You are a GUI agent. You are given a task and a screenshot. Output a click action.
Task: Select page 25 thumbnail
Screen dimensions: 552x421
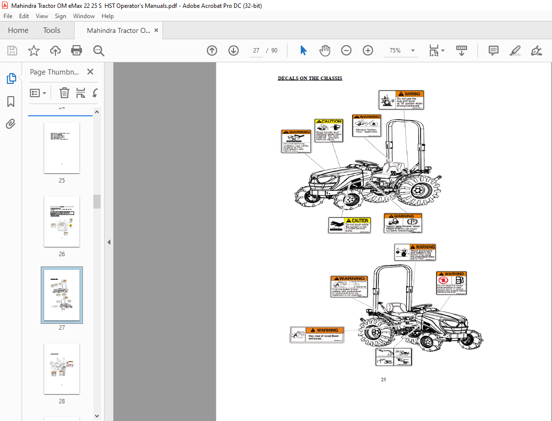click(62, 148)
